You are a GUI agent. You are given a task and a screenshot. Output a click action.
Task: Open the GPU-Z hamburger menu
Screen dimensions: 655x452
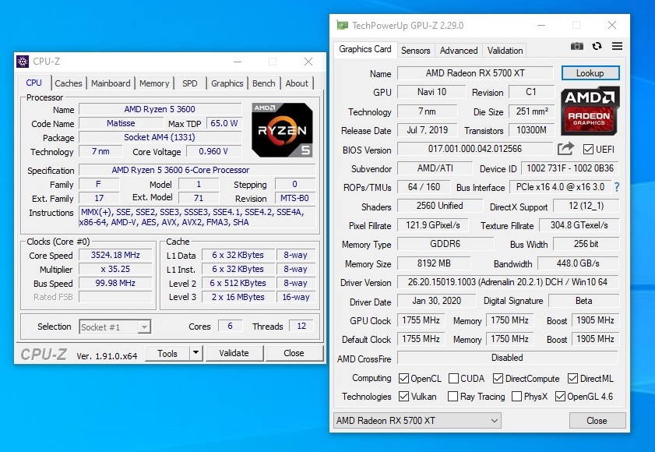pyautogui.click(x=617, y=46)
